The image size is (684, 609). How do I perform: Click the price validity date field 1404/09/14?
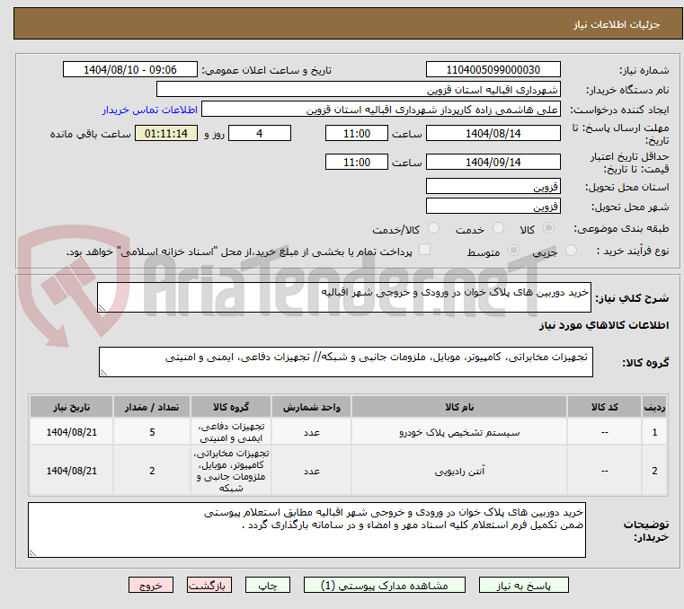click(x=493, y=163)
